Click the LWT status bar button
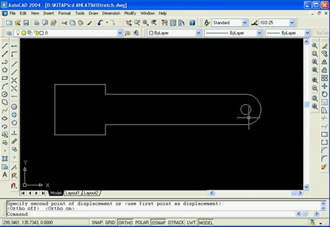330x227 pixels. [x=191, y=223]
